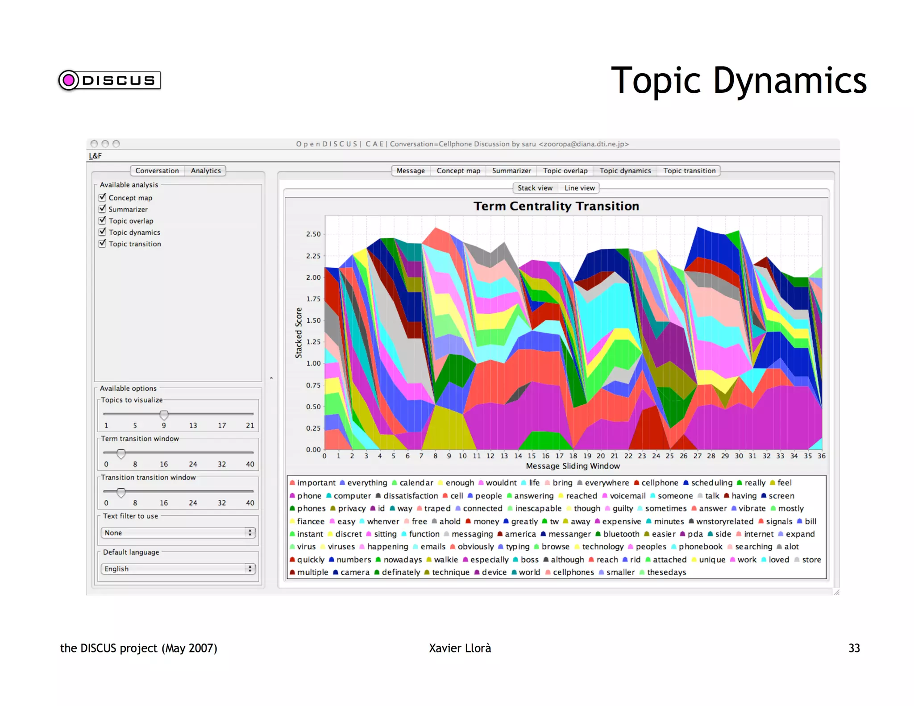The height and width of the screenshot is (706, 914).
Task: Uncheck the Concept map analysis checkbox
Action: [x=103, y=197]
